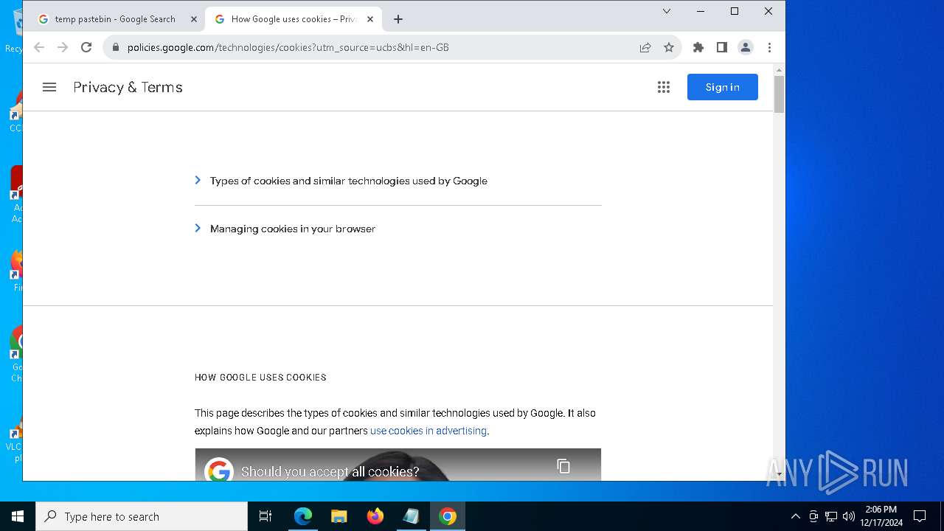This screenshot has height=531, width=944.
Task: Open the Chrome profile avatar
Action: 746,47
